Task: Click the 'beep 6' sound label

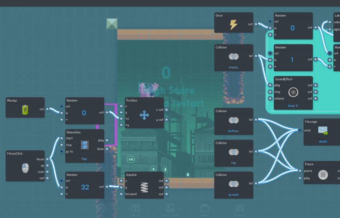Action: [x=293, y=106]
